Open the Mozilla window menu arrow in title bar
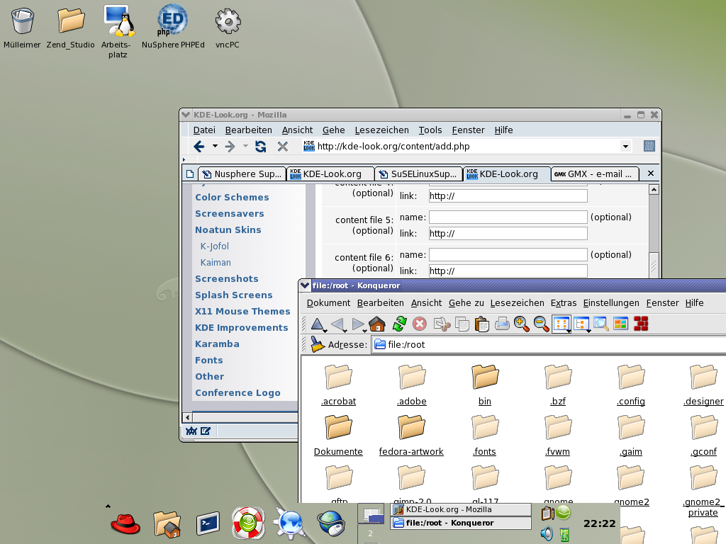This screenshot has width=726, height=544. [186, 115]
